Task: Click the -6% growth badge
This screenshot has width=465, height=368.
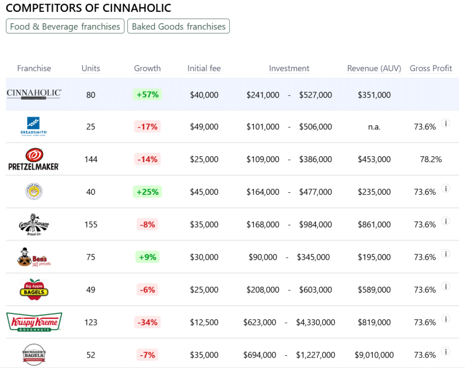Action: pyautogui.click(x=148, y=290)
